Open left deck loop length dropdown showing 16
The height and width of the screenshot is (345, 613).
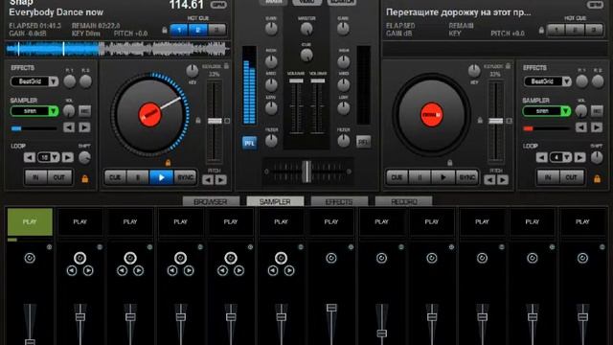coord(55,157)
